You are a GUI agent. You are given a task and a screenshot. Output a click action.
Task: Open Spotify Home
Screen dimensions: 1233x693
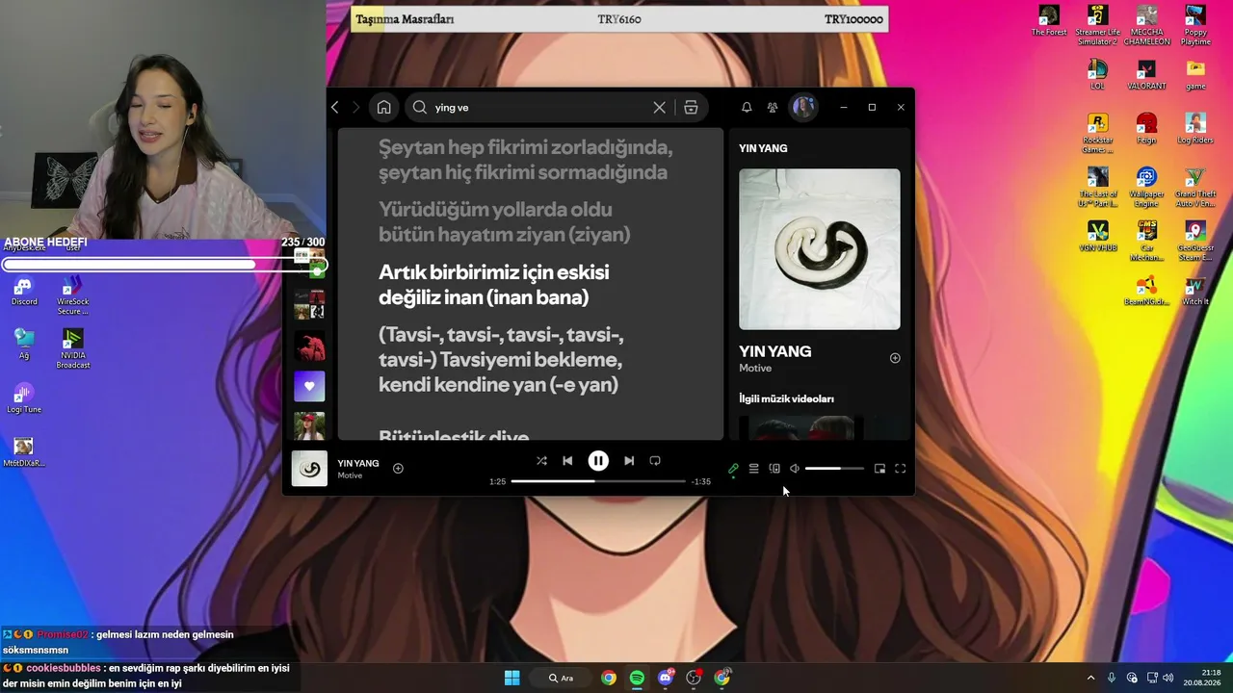pyautogui.click(x=383, y=108)
